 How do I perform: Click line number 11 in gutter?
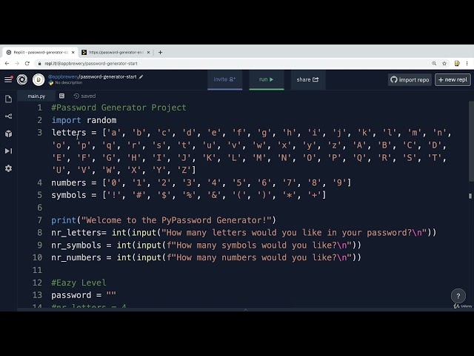coord(38,270)
